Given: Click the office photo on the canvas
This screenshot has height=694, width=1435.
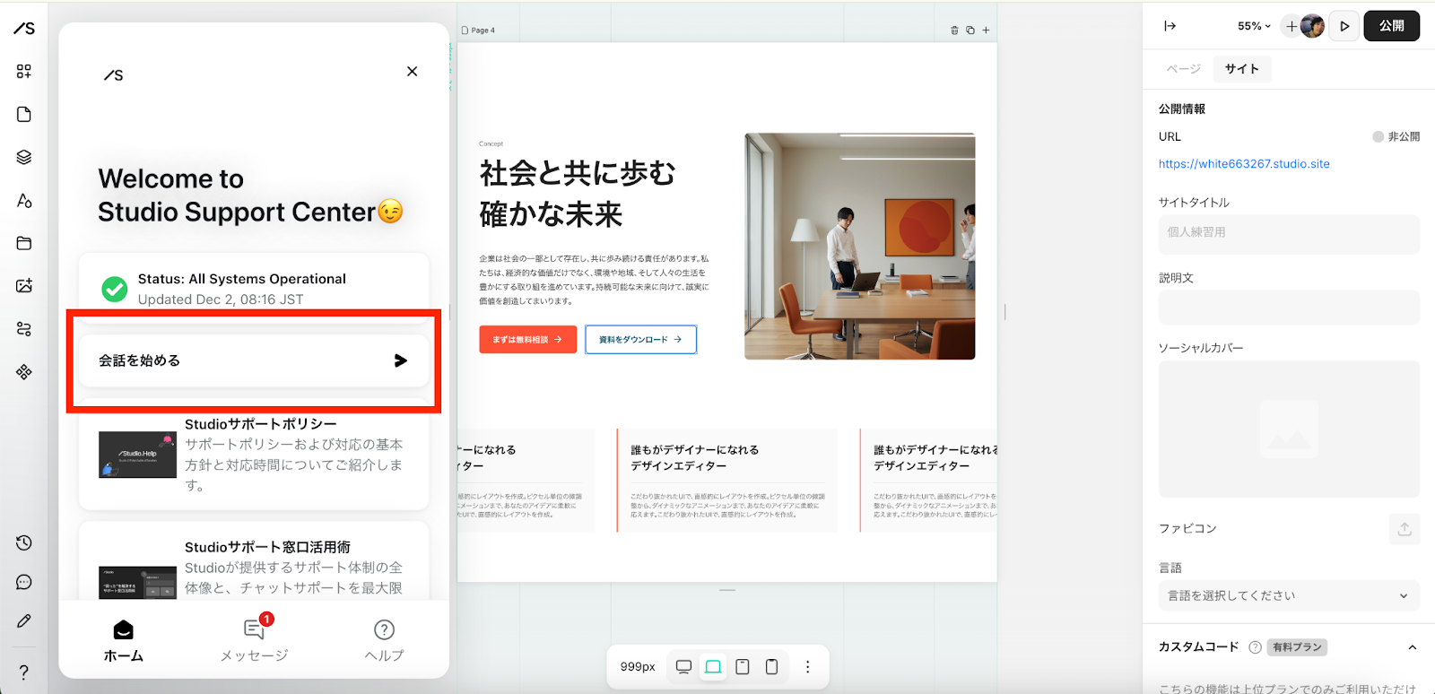Looking at the screenshot, I should pyautogui.click(x=859, y=247).
